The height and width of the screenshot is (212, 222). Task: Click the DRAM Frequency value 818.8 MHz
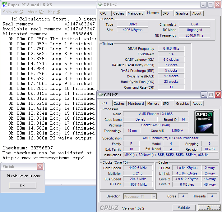pos(171,48)
